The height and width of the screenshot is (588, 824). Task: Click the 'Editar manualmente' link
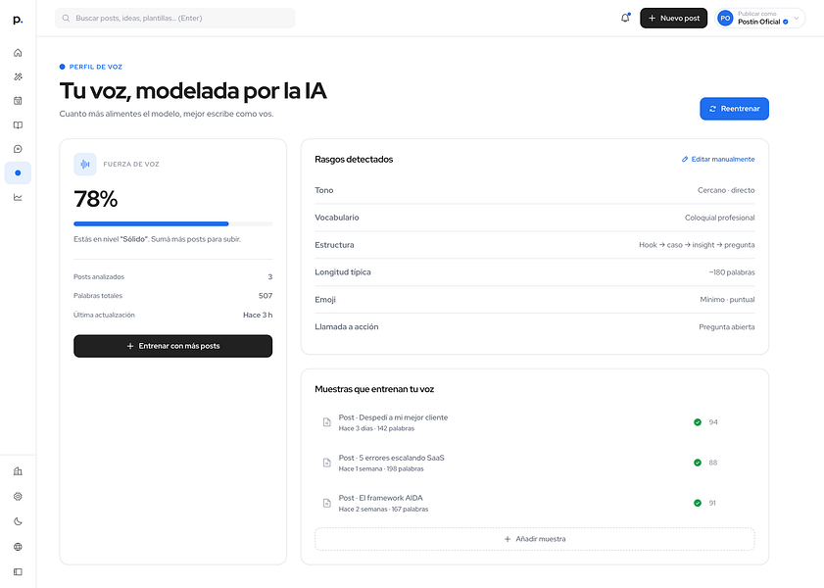[x=718, y=159]
